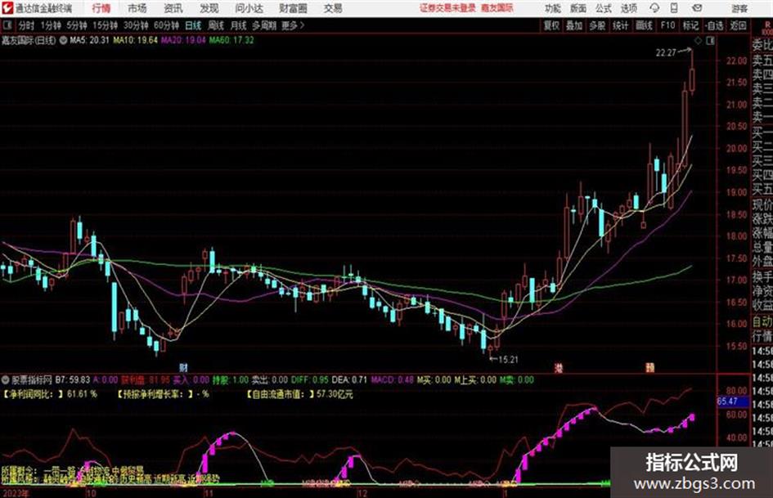Image resolution: width=773 pixels, height=498 pixels.
Task: Click the 22.27 high price label
Action: point(666,53)
